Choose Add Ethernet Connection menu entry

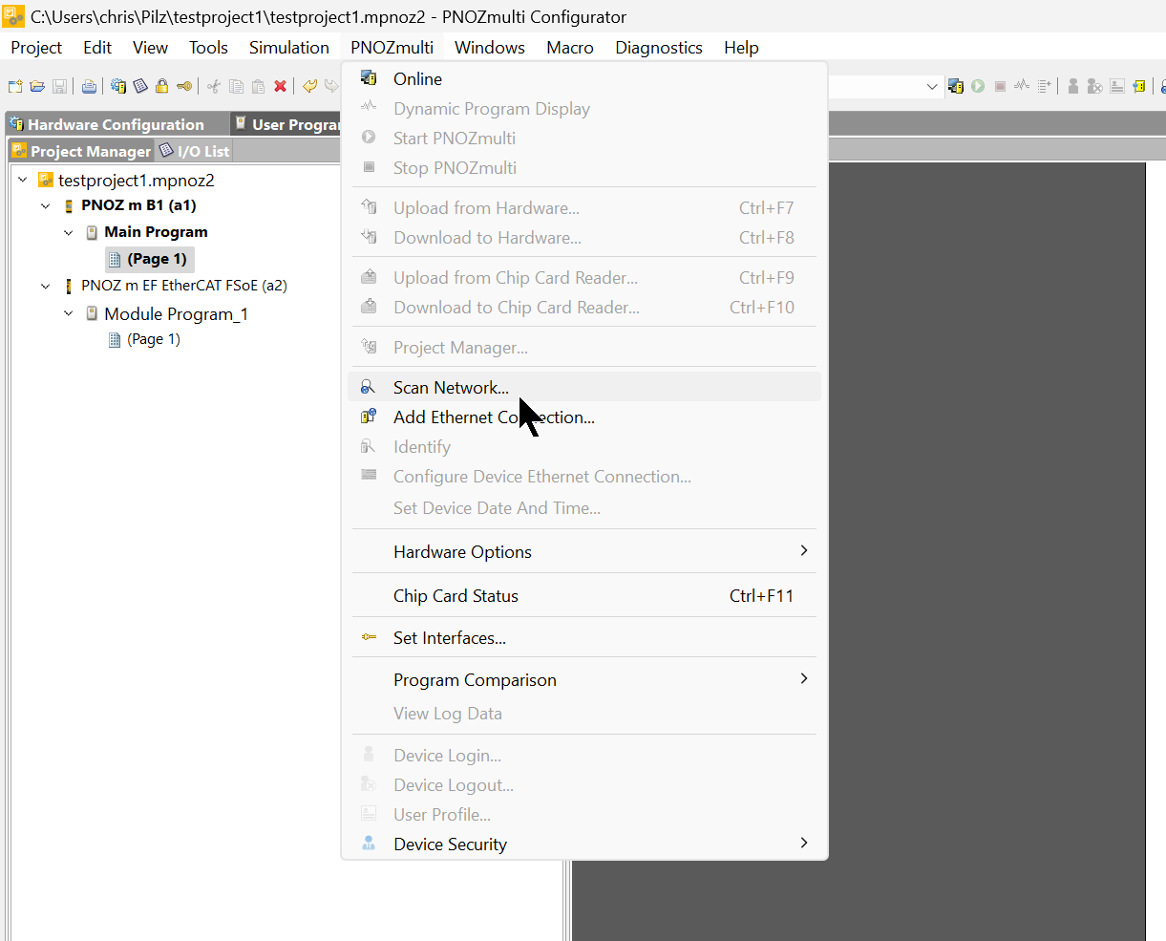[584, 417]
